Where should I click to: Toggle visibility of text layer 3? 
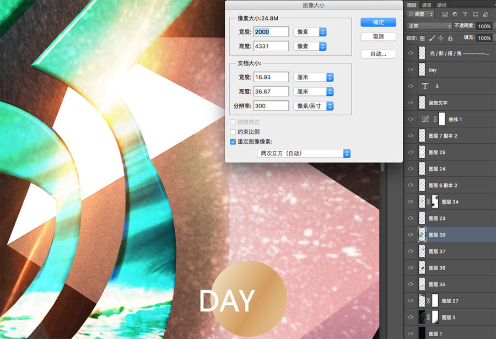pos(411,86)
